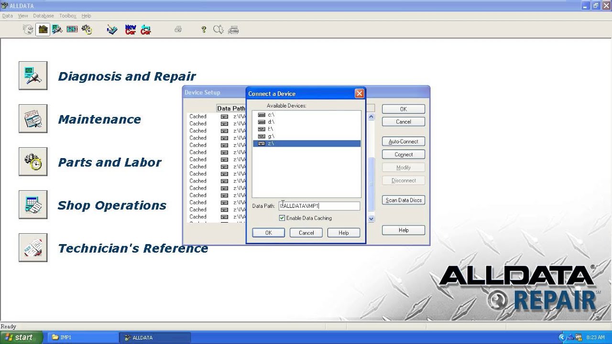
Task: Click the first greyed-out face toolbar icon
Action: click(29, 30)
